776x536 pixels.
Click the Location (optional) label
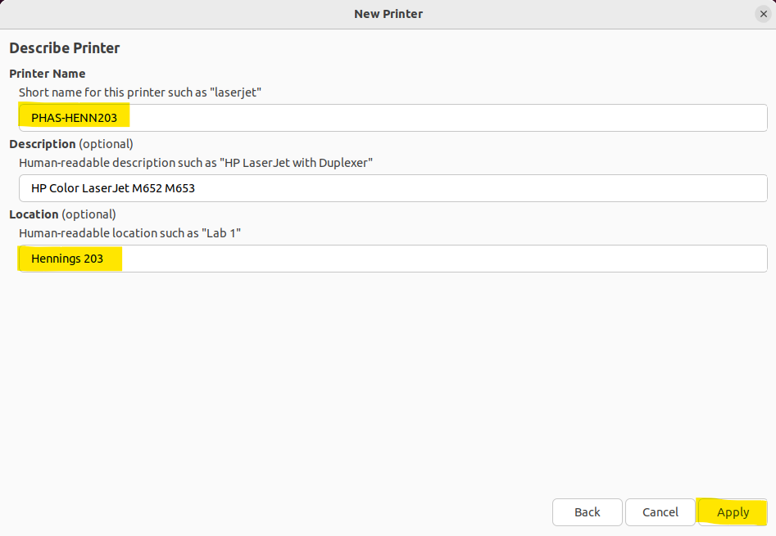[x=63, y=214]
